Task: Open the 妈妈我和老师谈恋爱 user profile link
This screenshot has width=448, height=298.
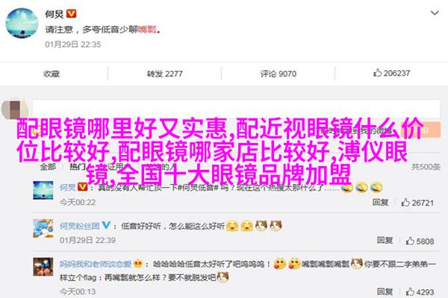Action: (x=96, y=264)
